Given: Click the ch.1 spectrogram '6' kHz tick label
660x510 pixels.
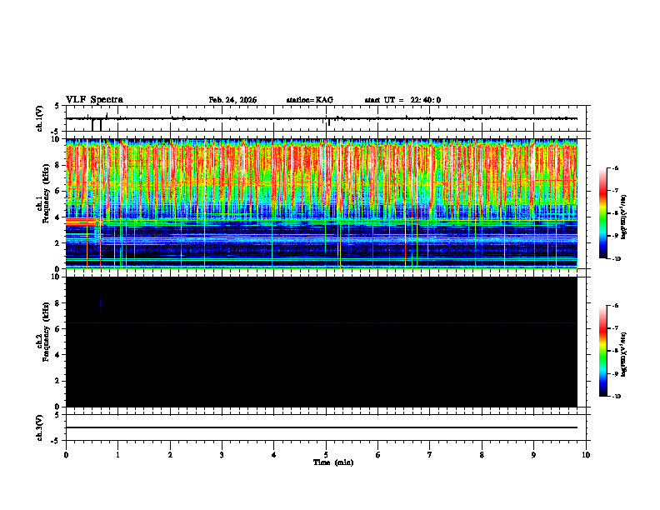Looking at the screenshot, I should click(x=57, y=191).
